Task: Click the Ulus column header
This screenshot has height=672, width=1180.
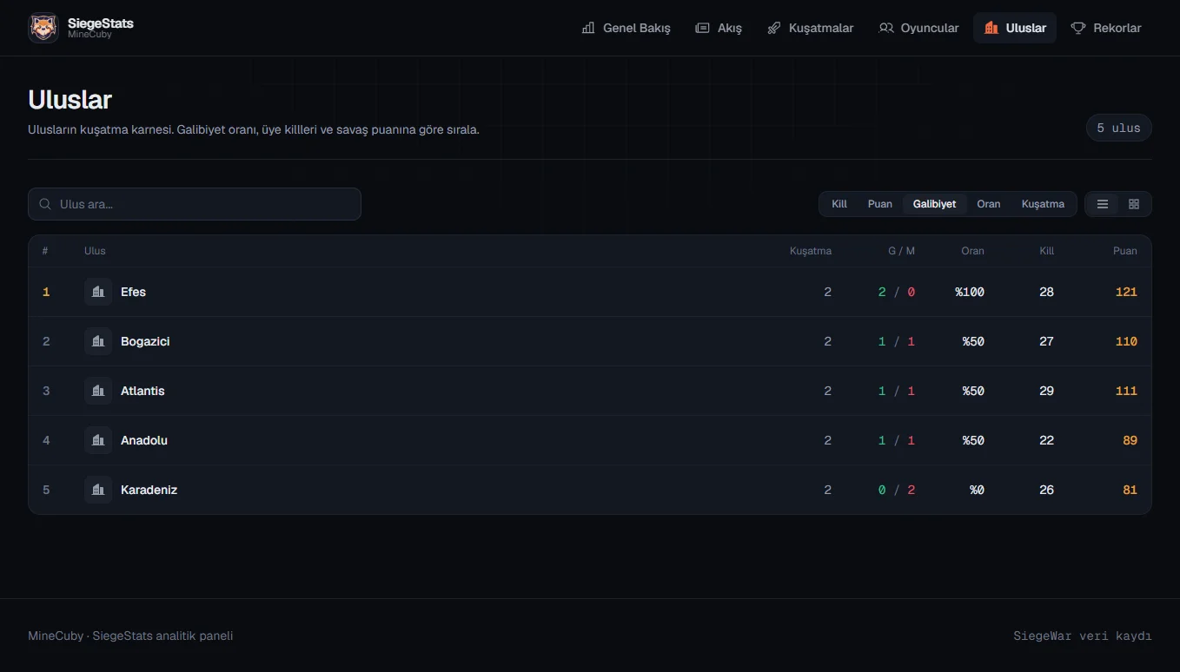Action: click(95, 251)
